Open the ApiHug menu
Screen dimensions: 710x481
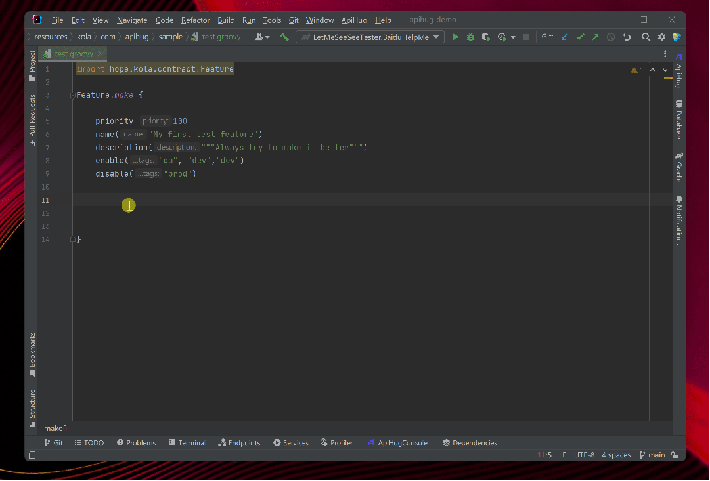354,20
